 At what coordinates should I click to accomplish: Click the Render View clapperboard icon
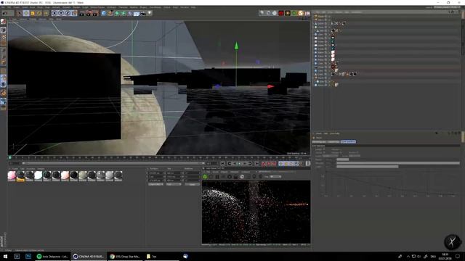coord(82,13)
